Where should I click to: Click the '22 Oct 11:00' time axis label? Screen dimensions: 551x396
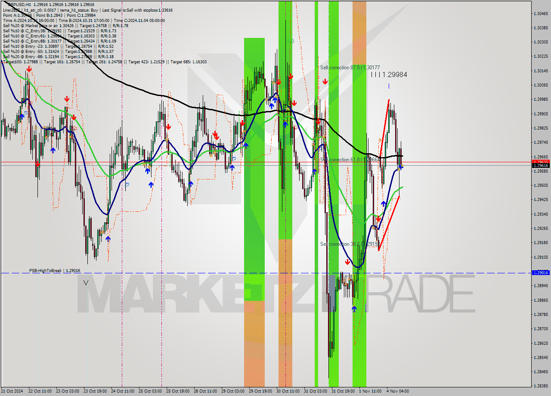click(40, 391)
